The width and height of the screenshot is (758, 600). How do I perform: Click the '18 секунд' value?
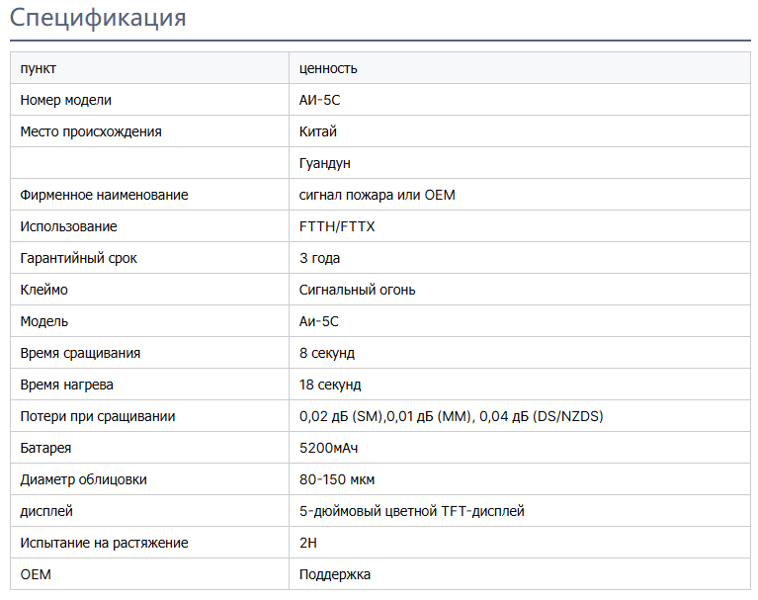(330, 385)
